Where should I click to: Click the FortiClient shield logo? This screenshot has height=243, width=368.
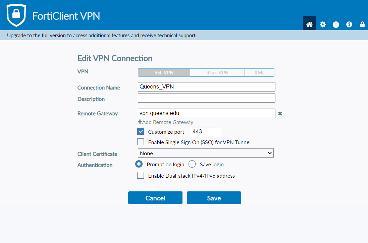click(x=16, y=15)
